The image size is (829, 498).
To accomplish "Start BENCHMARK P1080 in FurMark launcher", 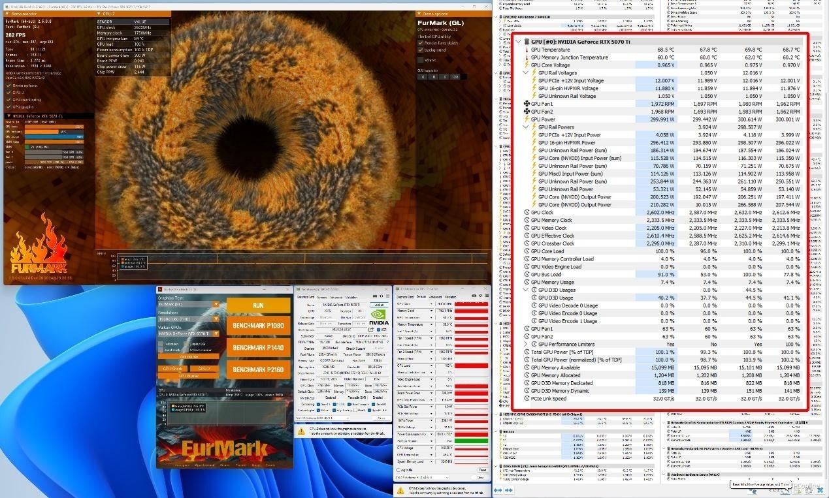I will 259,326.
